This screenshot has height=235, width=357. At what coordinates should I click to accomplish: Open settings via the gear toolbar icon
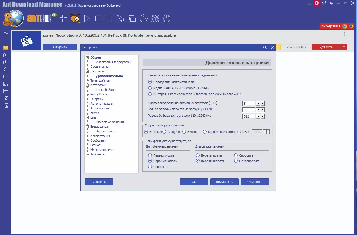point(144,19)
